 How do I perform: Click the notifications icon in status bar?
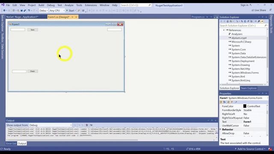270,149
